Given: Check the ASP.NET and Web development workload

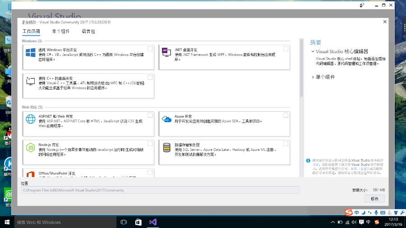Looking at the screenshot, I should point(150,115).
